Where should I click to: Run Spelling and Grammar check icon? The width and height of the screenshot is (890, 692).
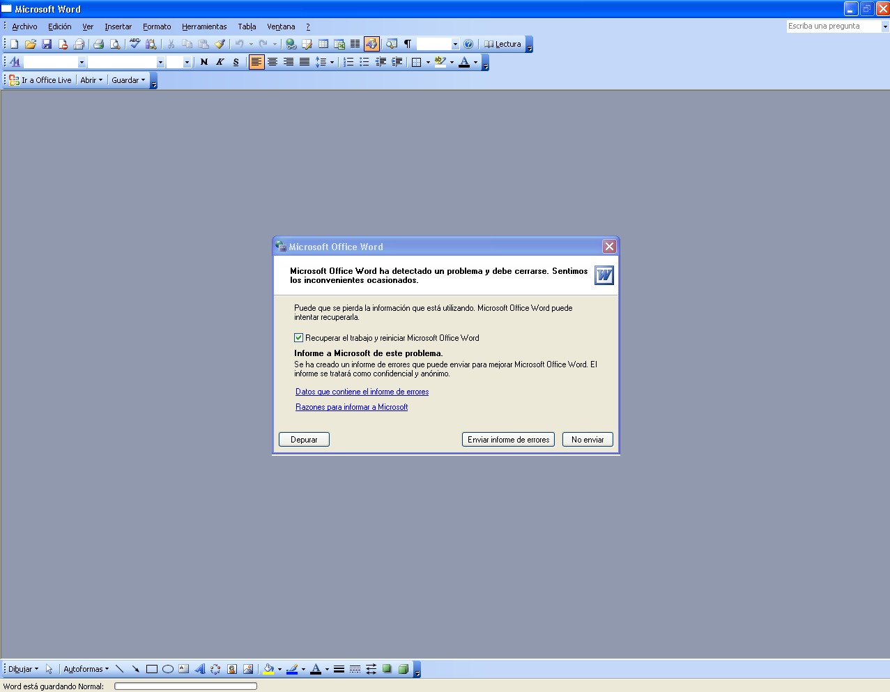[135, 44]
